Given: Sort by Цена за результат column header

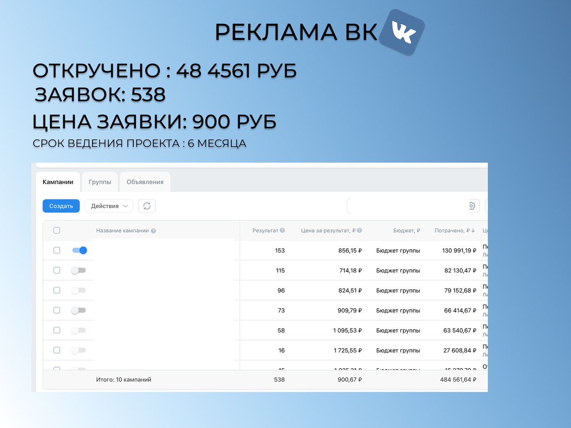Looking at the screenshot, I should click(x=328, y=230).
